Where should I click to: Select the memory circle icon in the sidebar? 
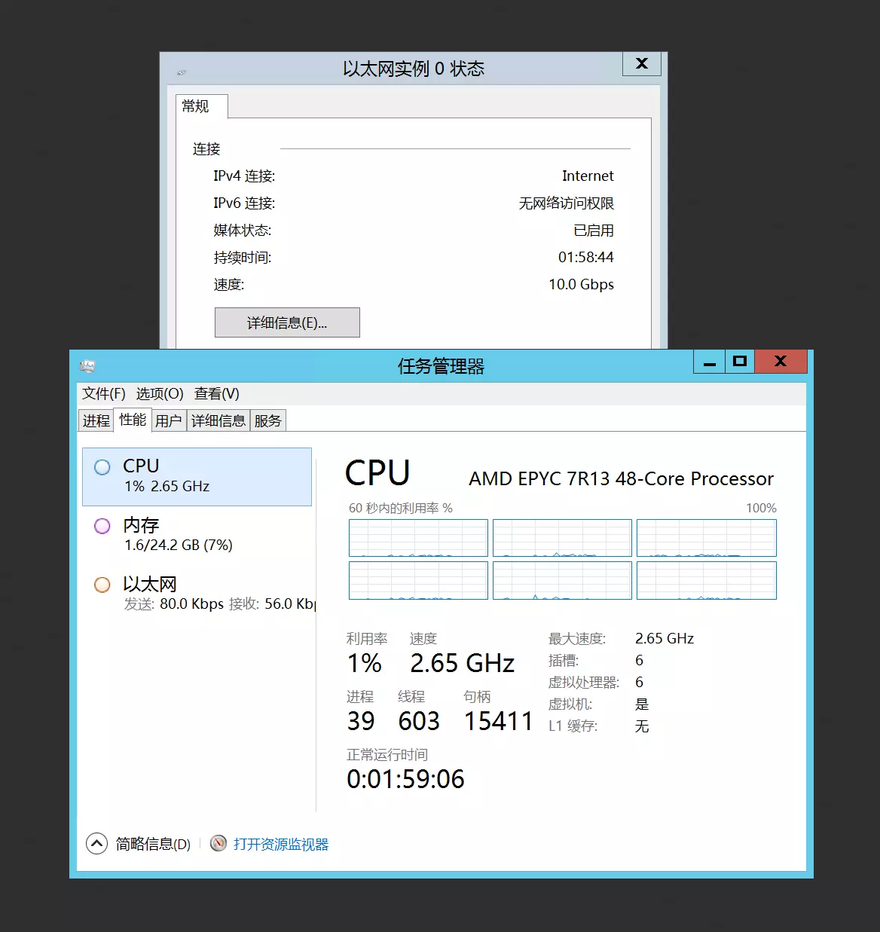click(102, 526)
